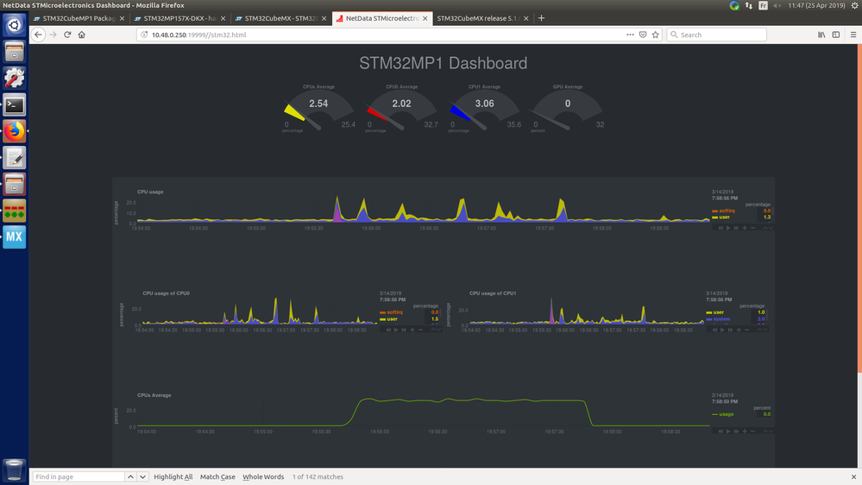Toggle Highlight All in find bar
862x485 pixels.
(173, 476)
